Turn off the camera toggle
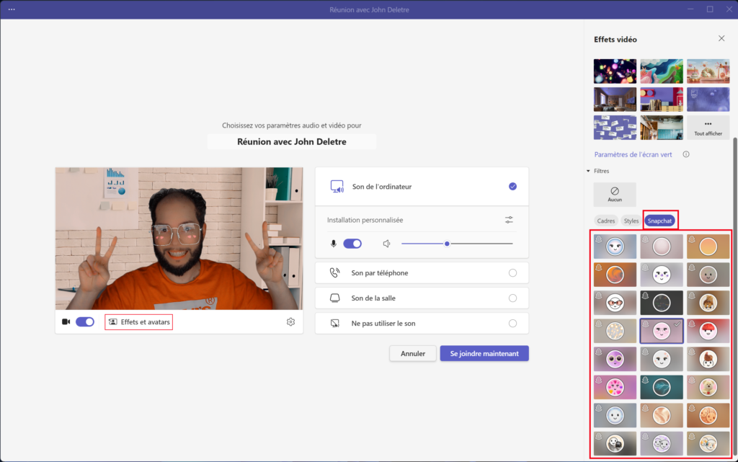 [x=85, y=322]
